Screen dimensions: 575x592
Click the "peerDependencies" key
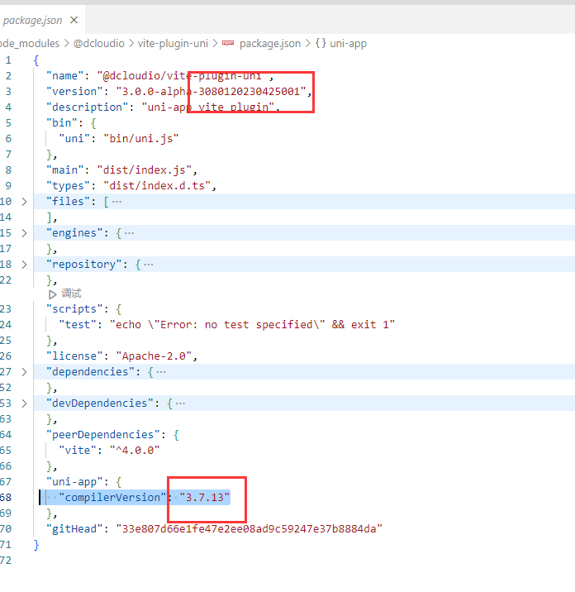[103, 435]
